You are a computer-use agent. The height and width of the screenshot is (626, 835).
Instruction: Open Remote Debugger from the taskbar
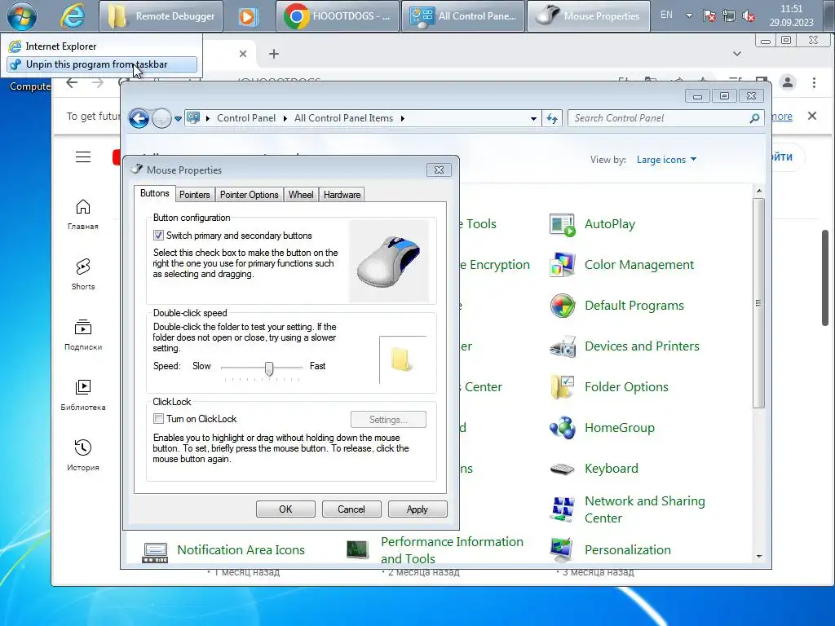(161, 16)
